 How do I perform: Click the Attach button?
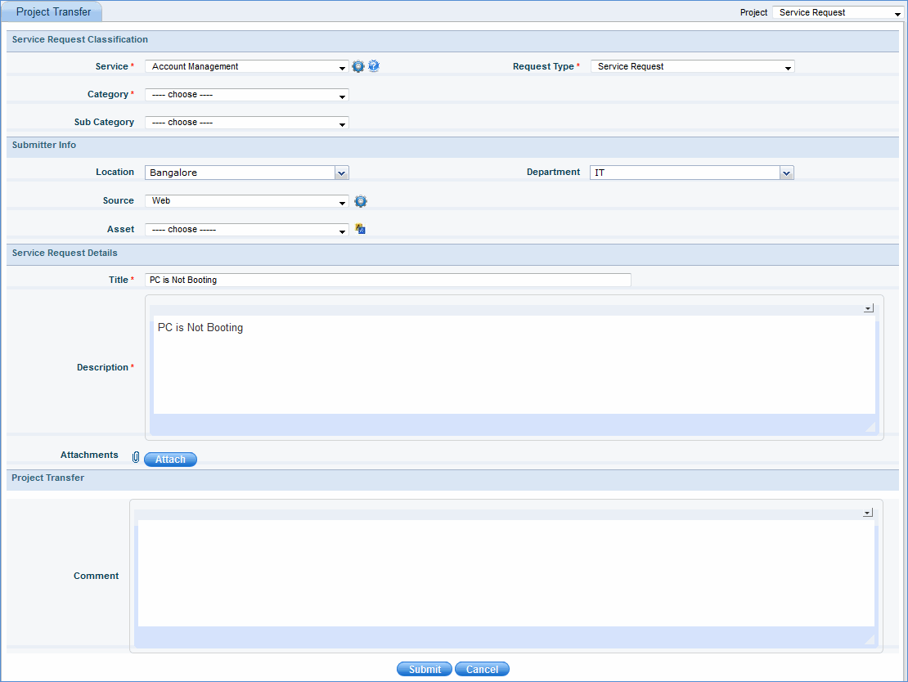[x=170, y=460]
